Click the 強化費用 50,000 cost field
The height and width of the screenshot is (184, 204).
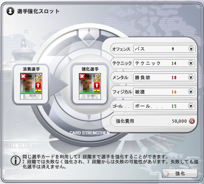[x=154, y=121]
